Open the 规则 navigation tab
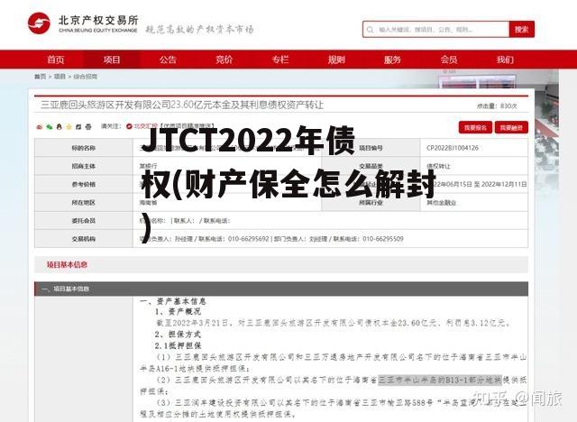 point(336,60)
